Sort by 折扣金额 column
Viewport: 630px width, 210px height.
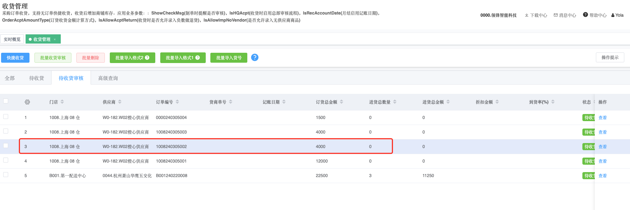coord(497,102)
